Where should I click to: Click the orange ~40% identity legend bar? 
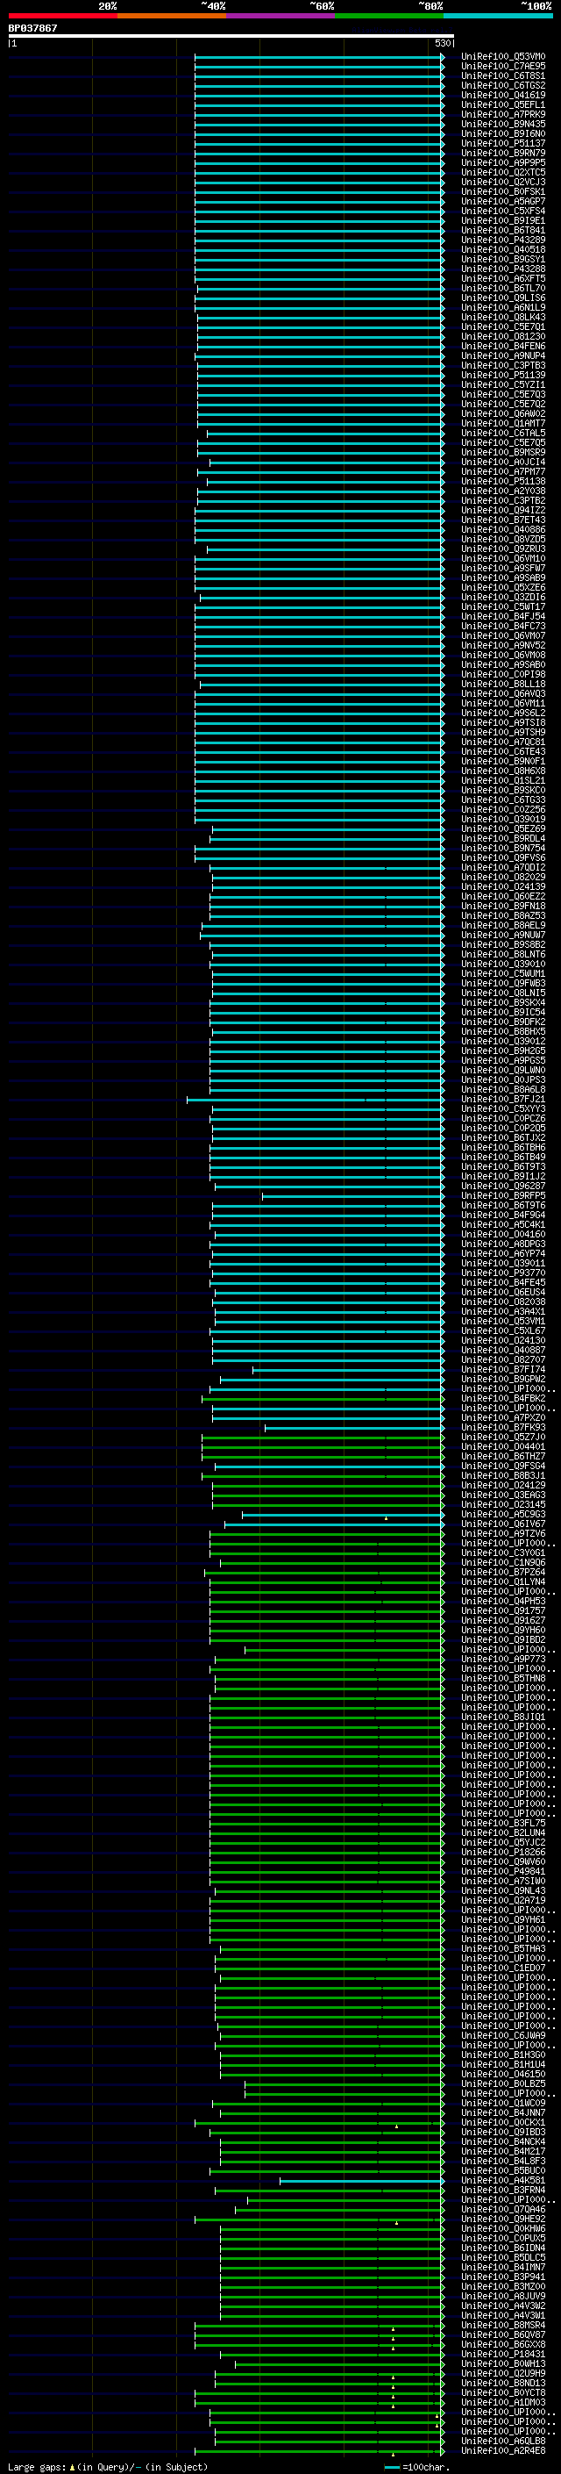pos(172,16)
